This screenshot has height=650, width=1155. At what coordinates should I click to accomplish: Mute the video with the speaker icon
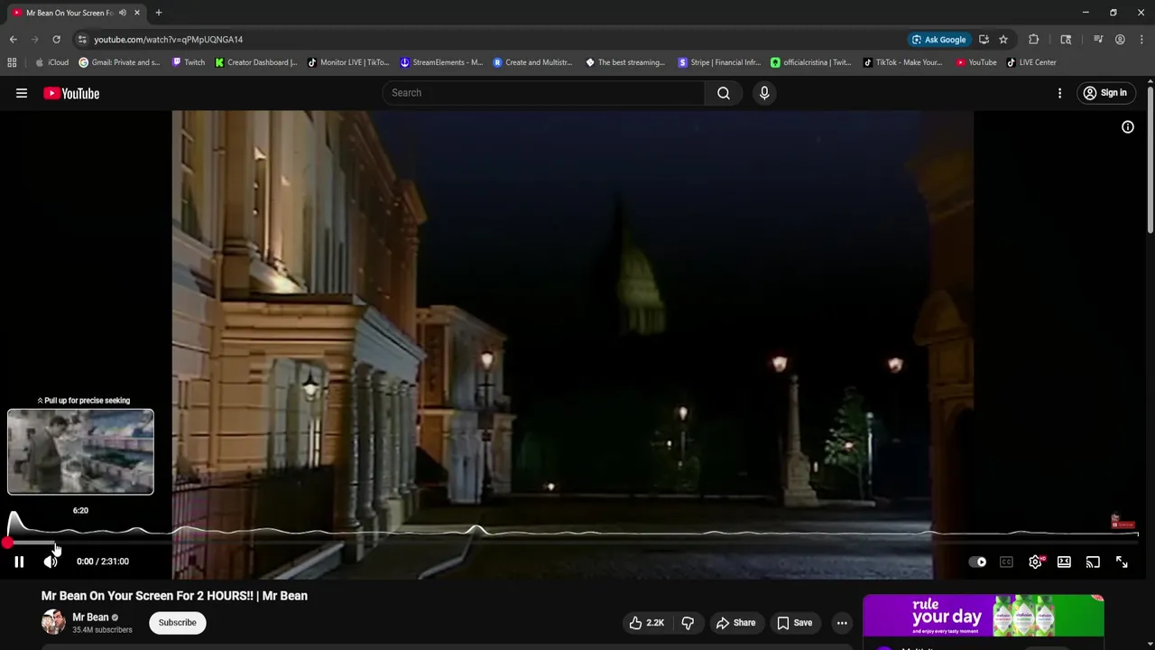(51, 562)
